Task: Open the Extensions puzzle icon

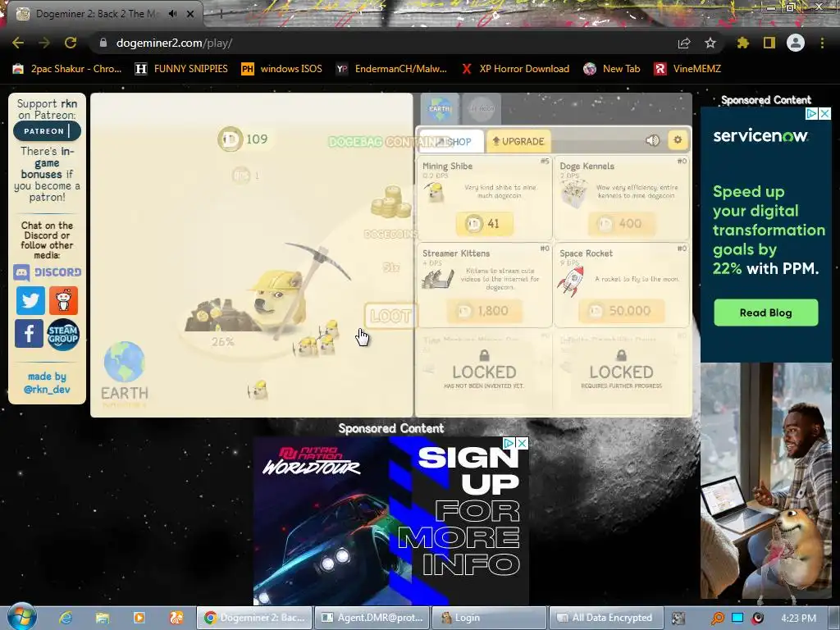Action: click(743, 43)
